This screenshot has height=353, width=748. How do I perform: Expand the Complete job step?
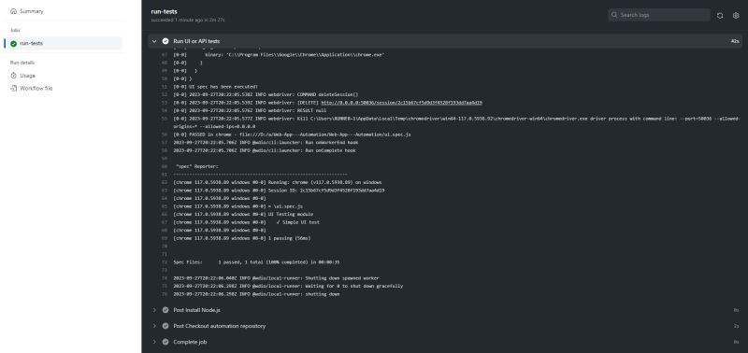(x=154, y=342)
